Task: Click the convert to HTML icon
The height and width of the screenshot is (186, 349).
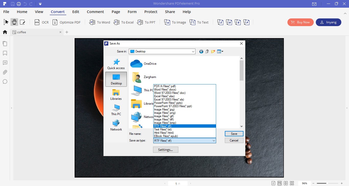Action: (x=229, y=22)
